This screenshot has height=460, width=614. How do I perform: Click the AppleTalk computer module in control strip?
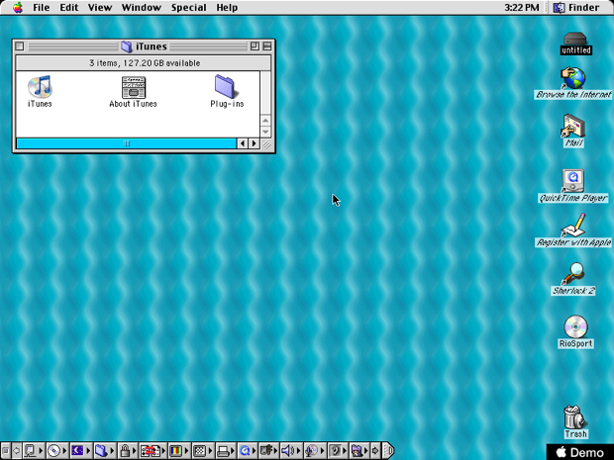(34, 451)
